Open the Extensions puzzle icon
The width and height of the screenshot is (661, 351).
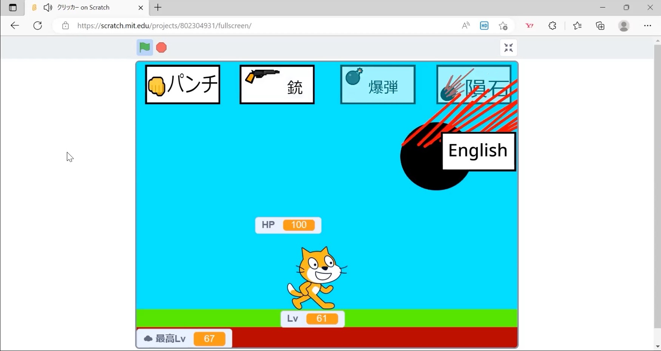click(x=553, y=26)
